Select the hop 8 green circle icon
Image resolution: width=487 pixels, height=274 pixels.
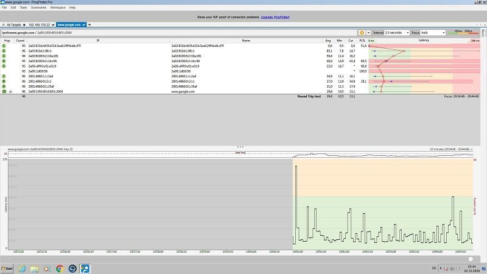(4, 82)
